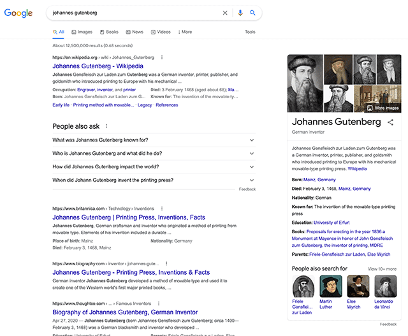Expand "What was Johannes Gutenberg known for?"
Image resolution: width=408 pixels, height=336 pixels.
tap(153, 140)
